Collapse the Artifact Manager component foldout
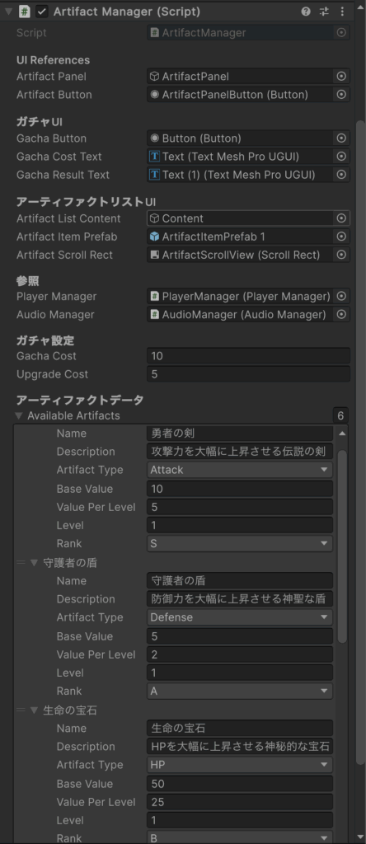This screenshot has width=366, height=844. pos(8,12)
